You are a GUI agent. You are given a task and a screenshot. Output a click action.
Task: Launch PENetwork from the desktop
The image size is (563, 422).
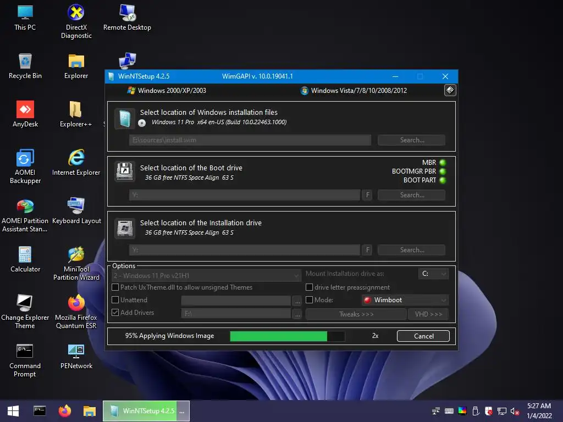pyautogui.click(x=76, y=356)
